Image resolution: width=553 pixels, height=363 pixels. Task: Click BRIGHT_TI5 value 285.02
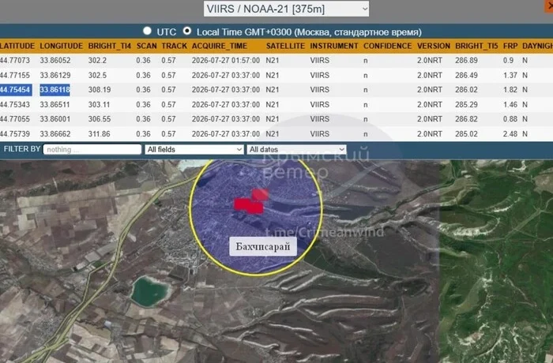pyautogui.click(x=466, y=134)
